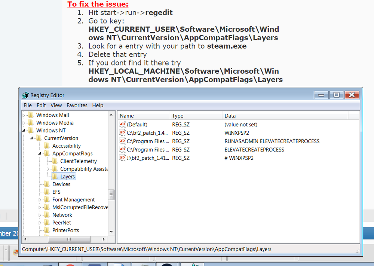Expand the Font Management key
The width and height of the screenshot is (374, 266).
point(40,200)
